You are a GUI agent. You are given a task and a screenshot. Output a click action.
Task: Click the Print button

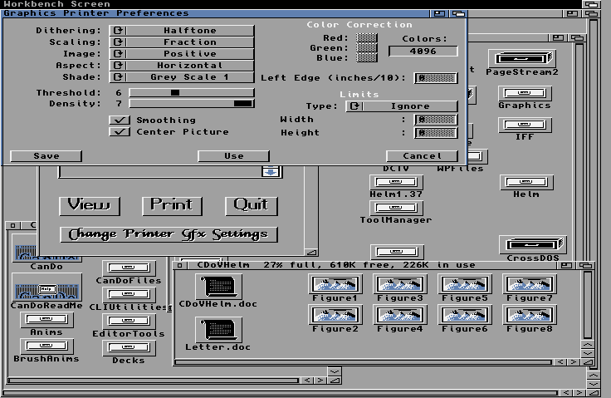click(x=172, y=206)
